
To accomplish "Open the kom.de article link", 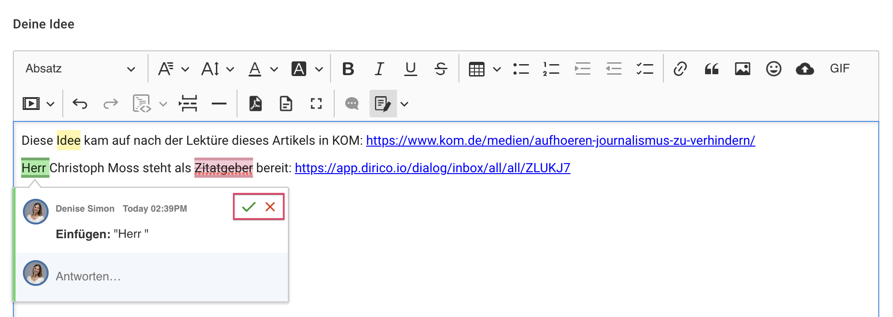I will coord(561,140).
